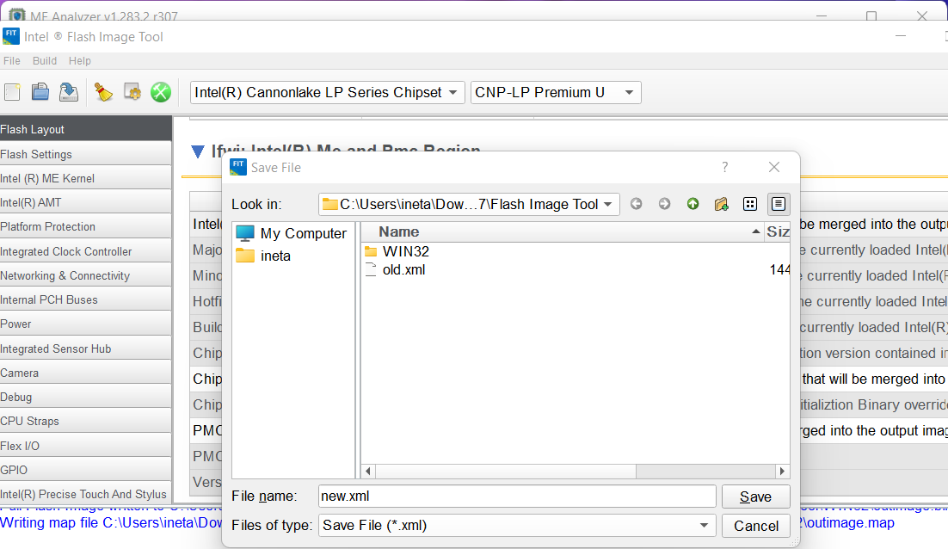Collapse the Ifwi Intel Me region section
948x549 pixels.
point(198,151)
